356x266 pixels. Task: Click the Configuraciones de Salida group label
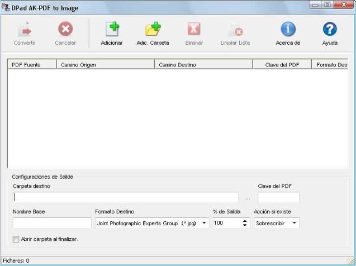(42, 177)
